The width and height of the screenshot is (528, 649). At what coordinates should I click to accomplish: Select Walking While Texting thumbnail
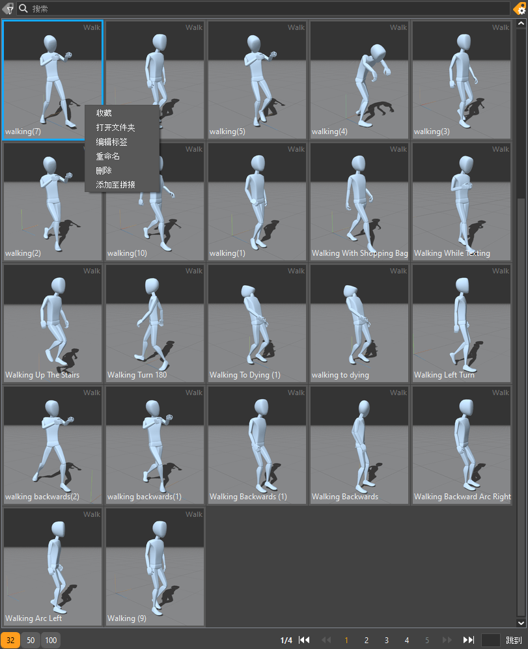pos(462,202)
